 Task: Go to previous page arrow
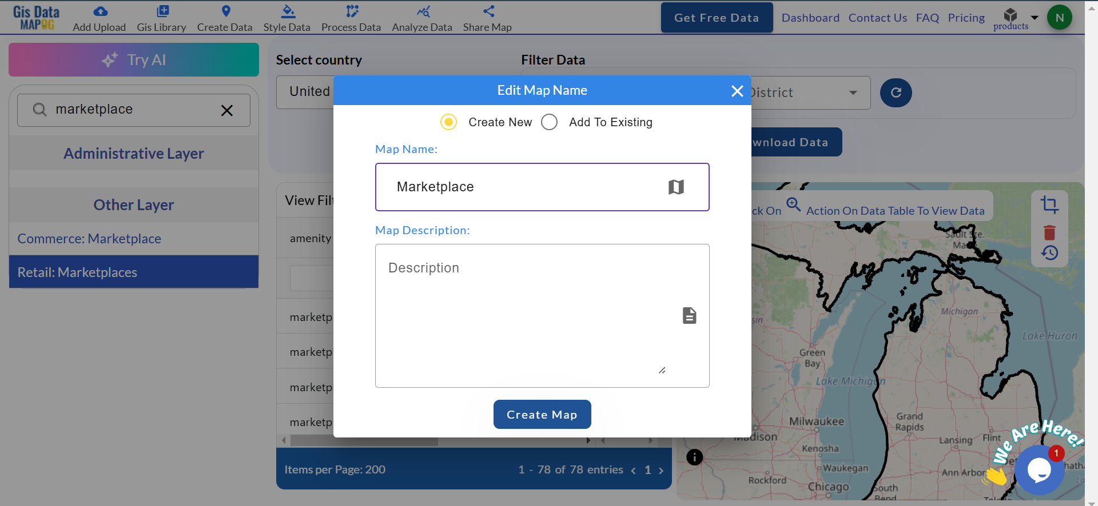633,471
